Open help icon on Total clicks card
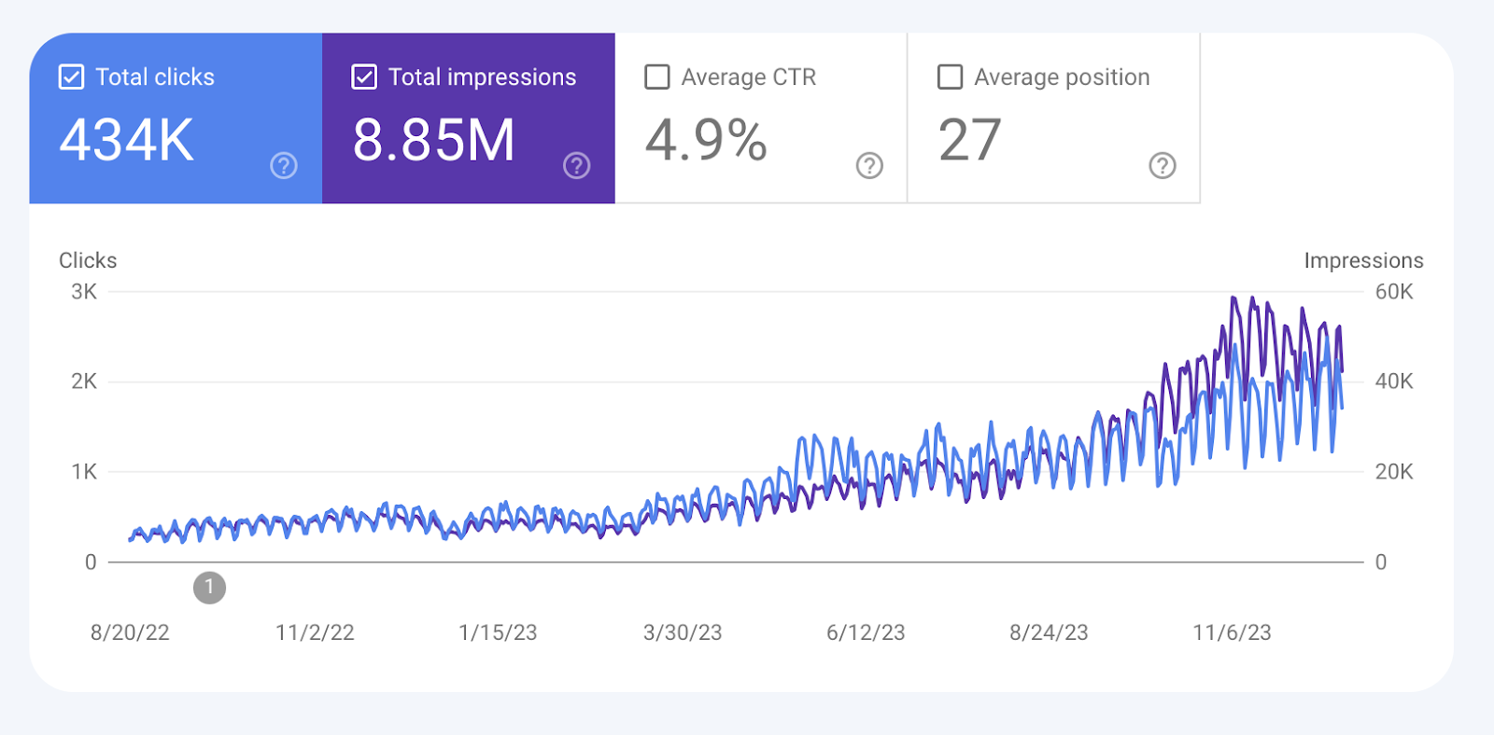This screenshot has width=1494, height=735. (x=284, y=165)
